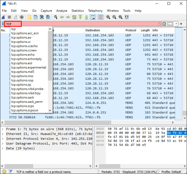This screenshot has height=174, width=187.
Task: Click the start capture shark fin icon
Action: coord(3,17)
